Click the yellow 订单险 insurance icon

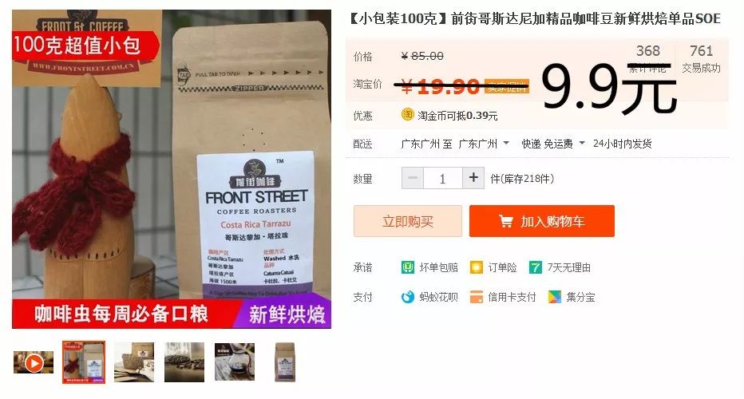click(476, 267)
